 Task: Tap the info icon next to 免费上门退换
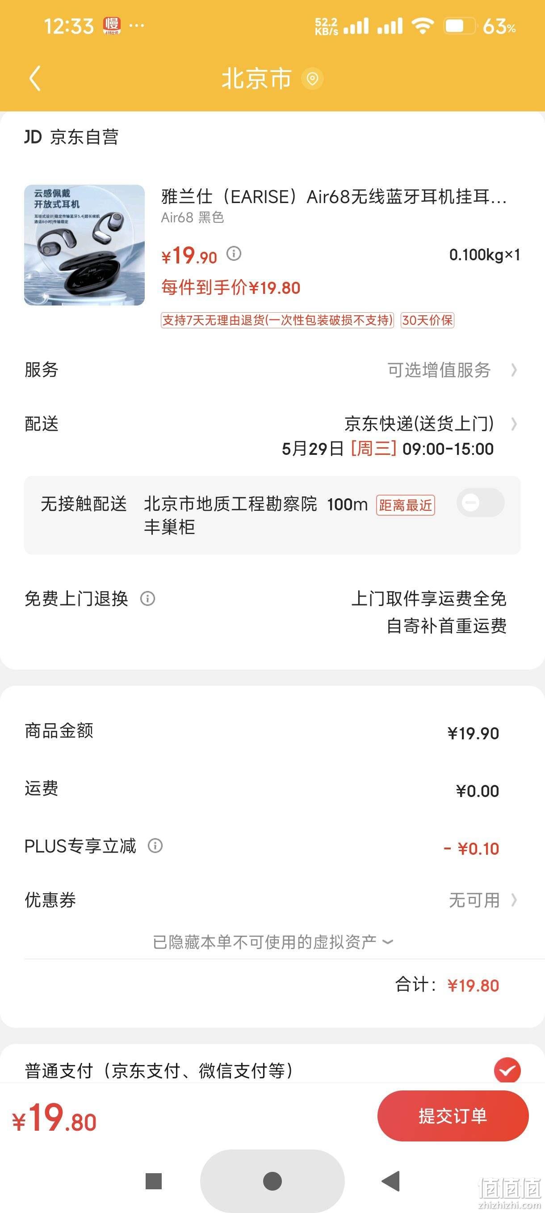pos(148,598)
